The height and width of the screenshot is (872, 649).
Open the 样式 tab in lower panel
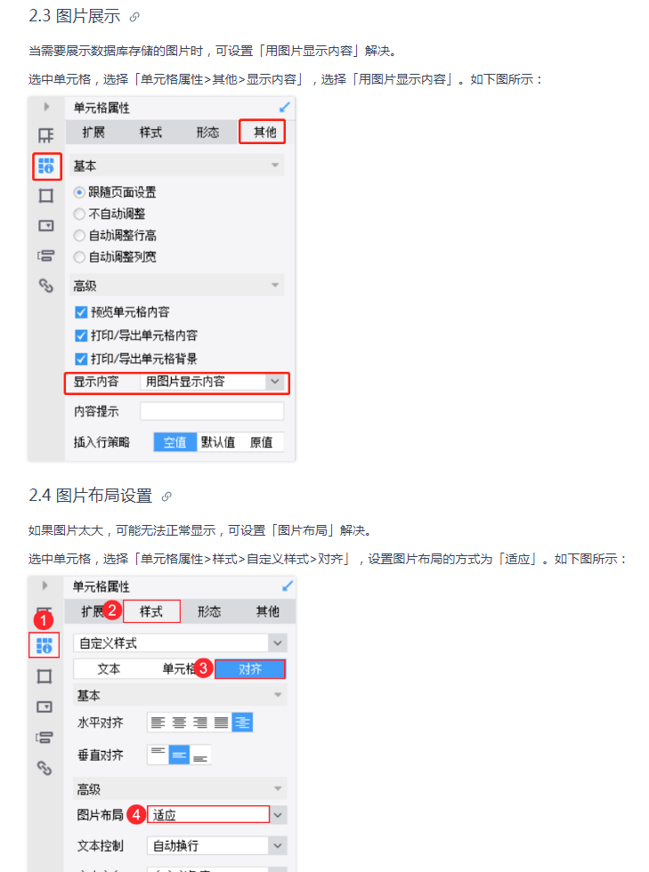click(151, 612)
